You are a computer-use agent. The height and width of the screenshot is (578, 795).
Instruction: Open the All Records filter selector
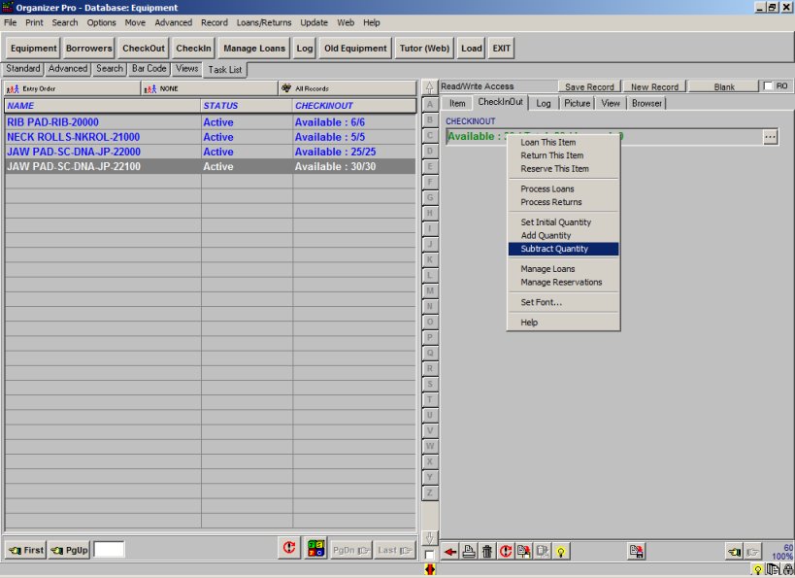347,88
